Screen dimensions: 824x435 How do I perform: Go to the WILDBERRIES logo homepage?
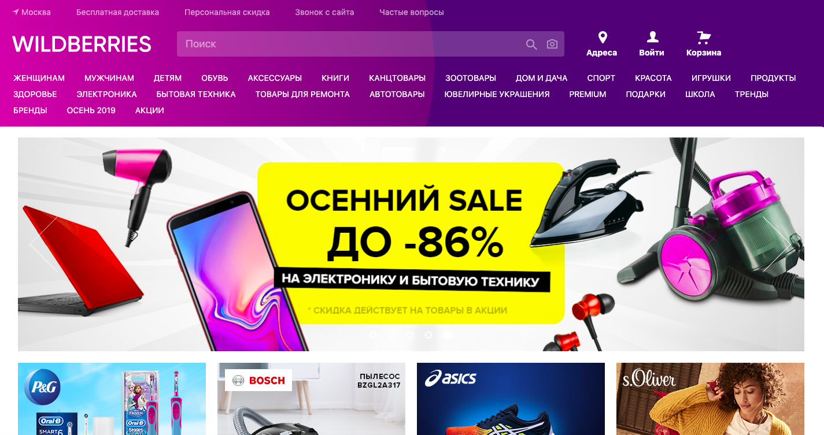pyautogui.click(x=82, y=44)
